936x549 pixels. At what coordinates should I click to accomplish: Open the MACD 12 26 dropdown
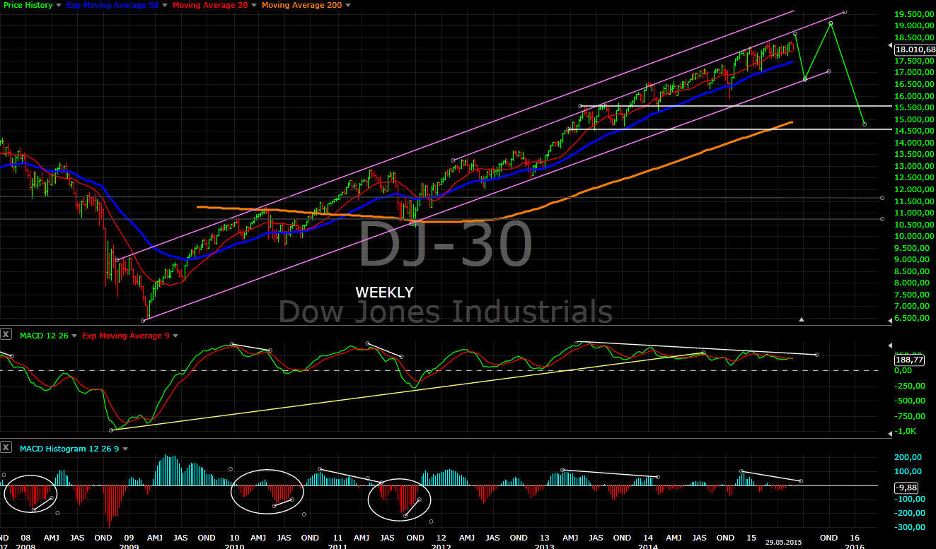click(x=49, y=336)
